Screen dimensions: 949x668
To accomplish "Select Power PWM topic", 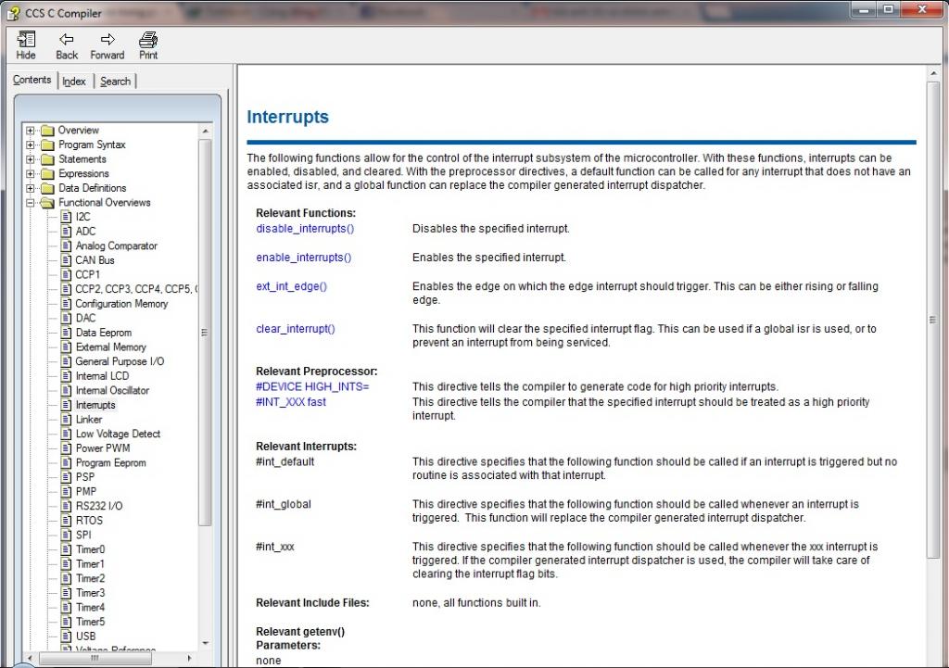I will (x=103, y=448).
